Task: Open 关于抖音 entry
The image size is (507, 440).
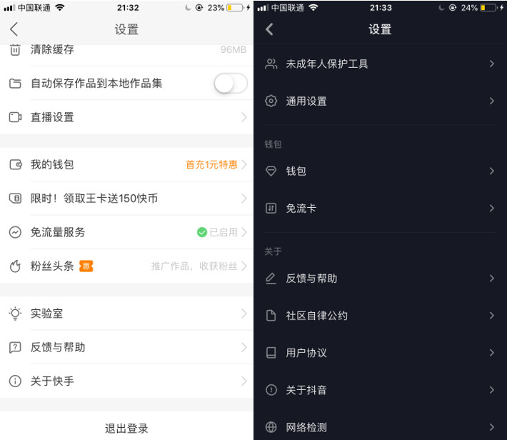Action: pyautogui.click(x=380, y=390)
